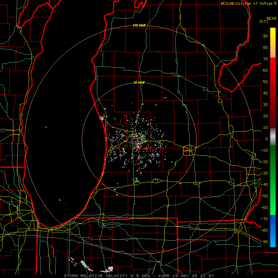Click the positive 60 knot scale label

pyautogui.click(x=265, y=70)
